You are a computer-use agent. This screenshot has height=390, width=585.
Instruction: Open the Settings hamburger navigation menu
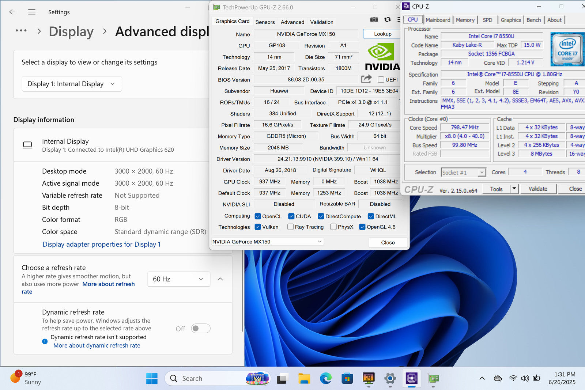click(x=32, y=12)
